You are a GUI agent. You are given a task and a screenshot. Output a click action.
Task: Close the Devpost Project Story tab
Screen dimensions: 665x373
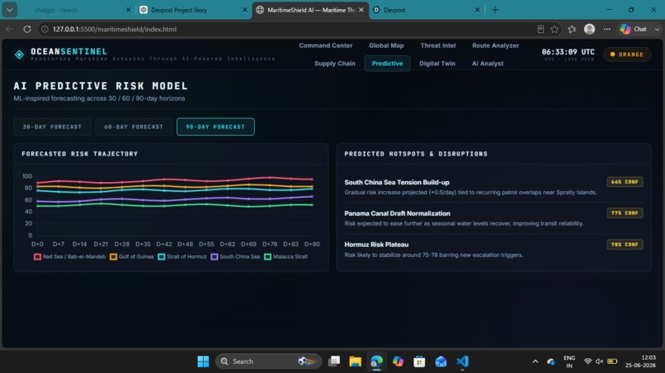click(245, 10)
